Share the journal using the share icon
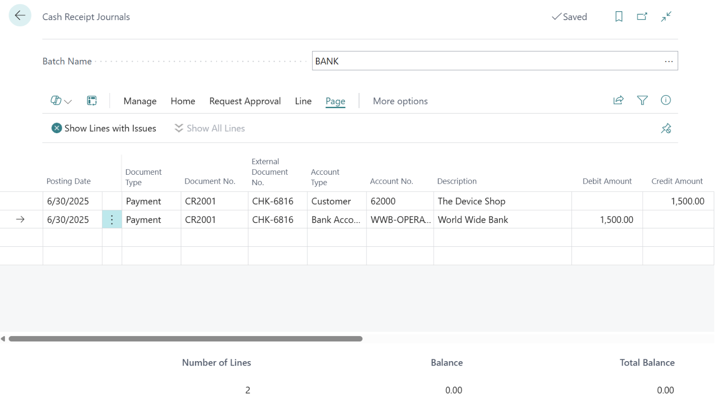 618,100
